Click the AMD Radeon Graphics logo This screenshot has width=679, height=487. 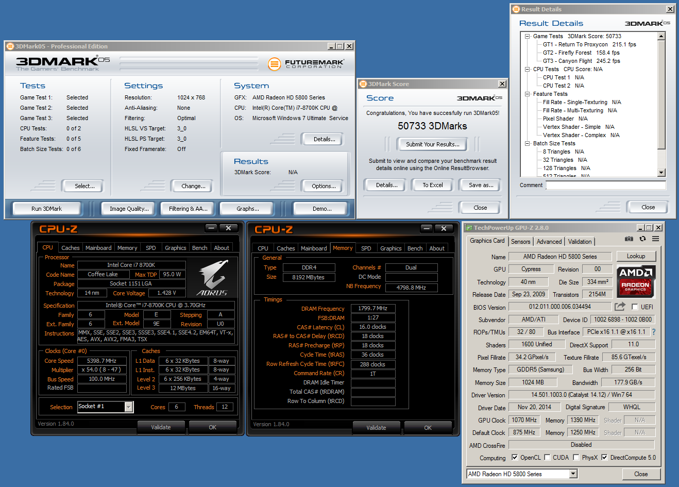pos(636,282)
